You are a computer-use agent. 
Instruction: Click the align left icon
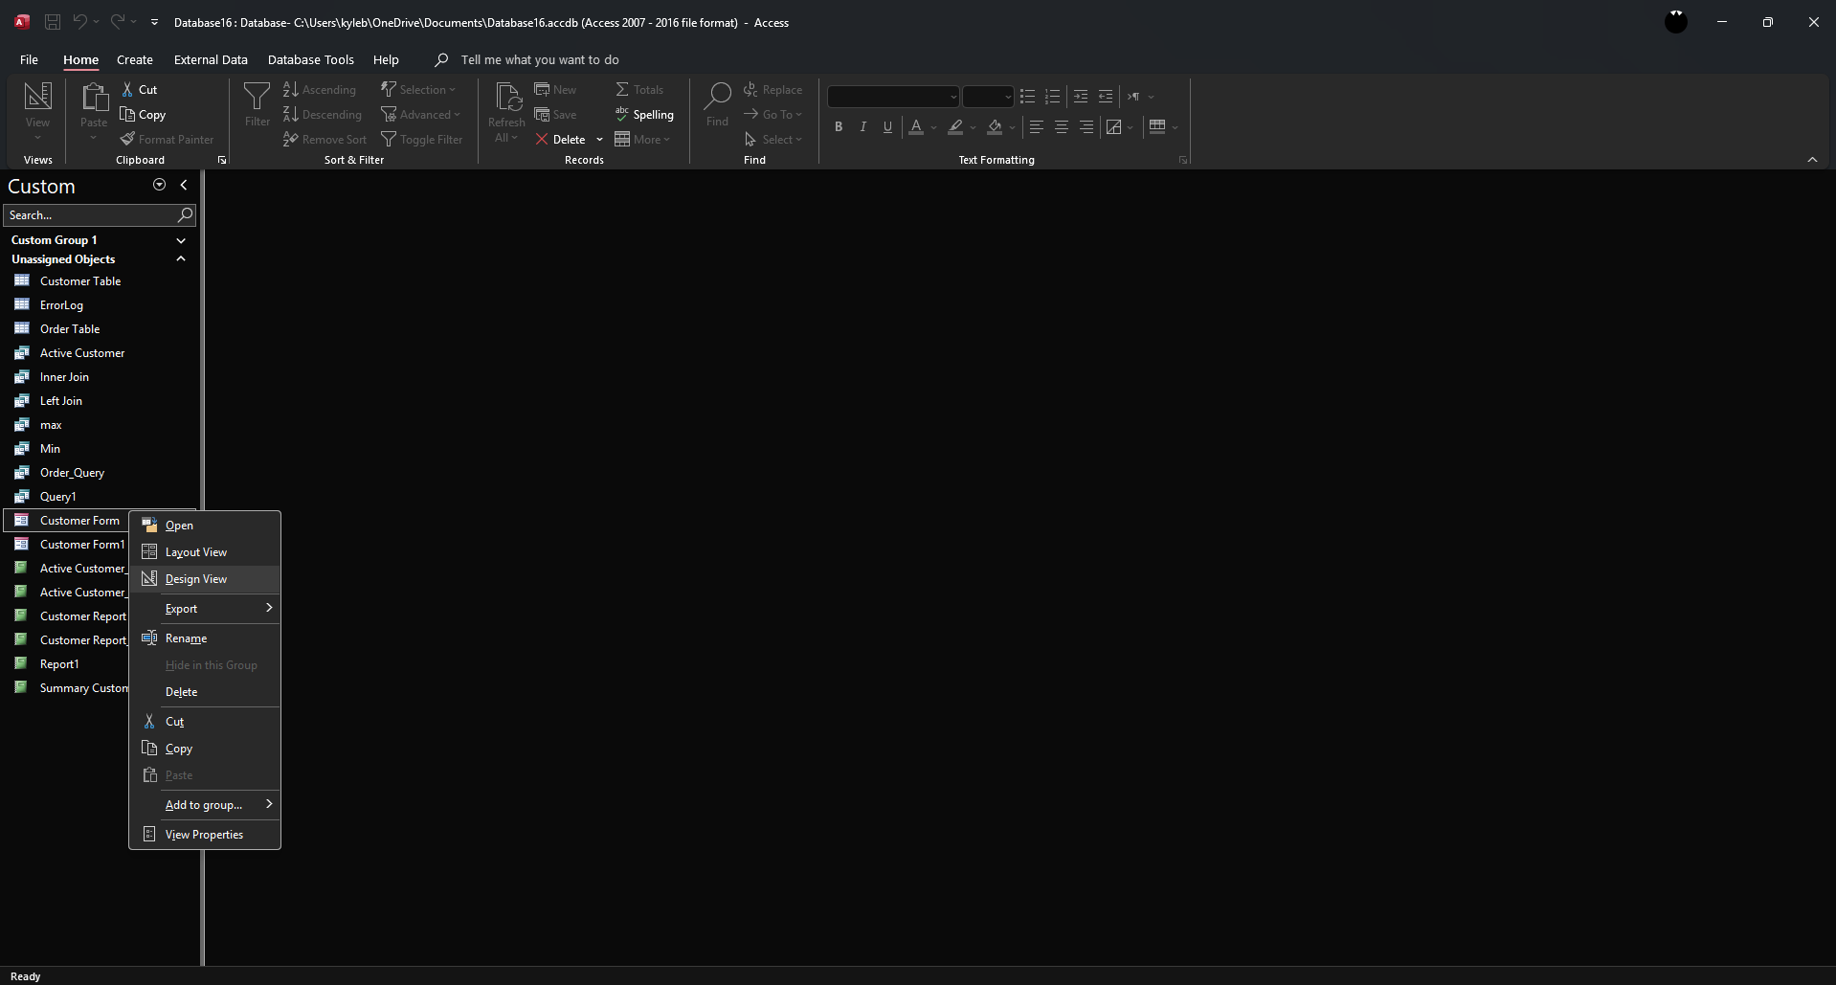click(1036, 126)
